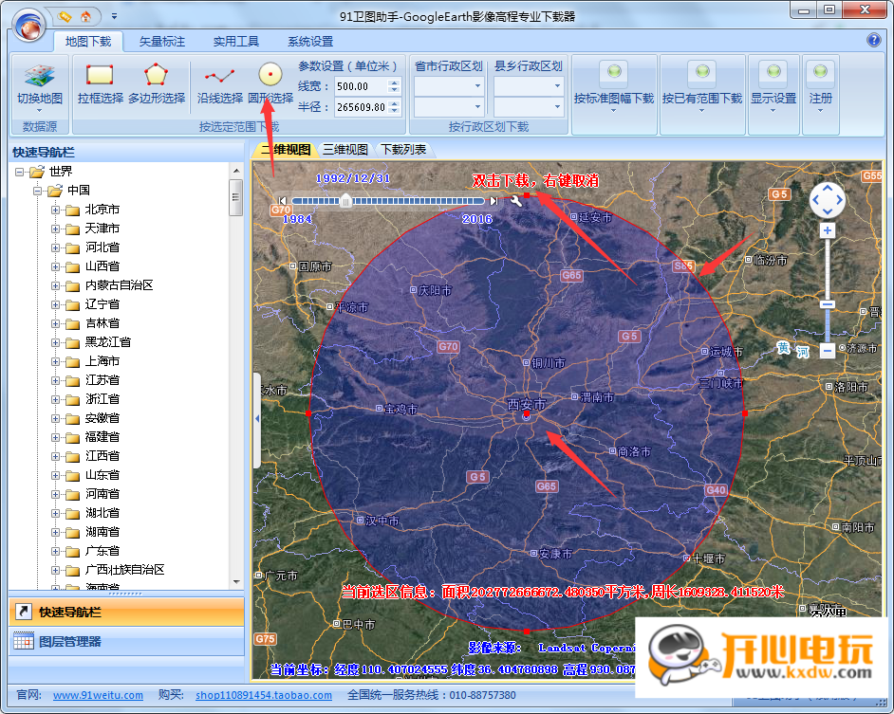
Task: Choose the polygon selection tool (多边形选择)
Action: pos(157,84)
